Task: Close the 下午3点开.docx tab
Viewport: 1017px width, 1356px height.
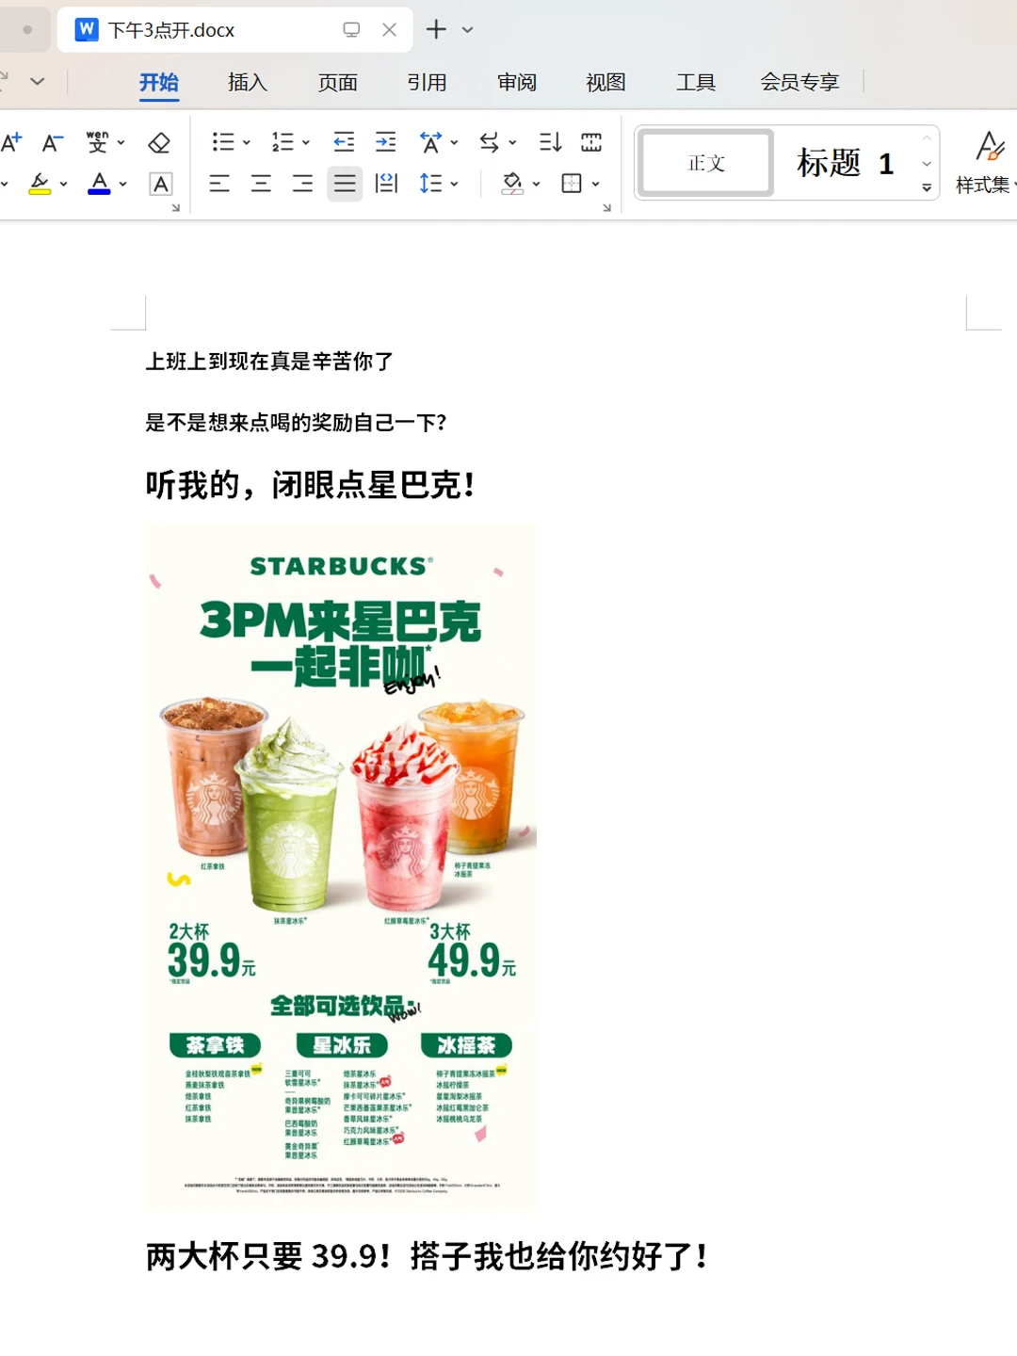Action: coord(389,30)
